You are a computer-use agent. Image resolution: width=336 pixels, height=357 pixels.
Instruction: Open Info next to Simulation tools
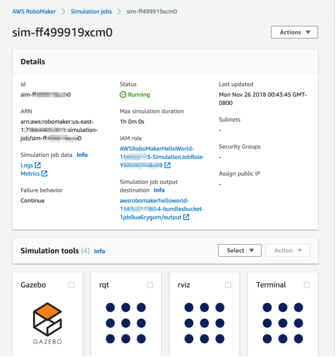100,251
